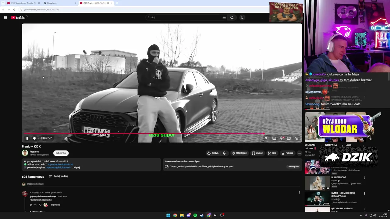This screenshot has width=390, height=219.
Task: Open the nyplowskistudio.pl link in the description
Action: click(x=60, y=165)
